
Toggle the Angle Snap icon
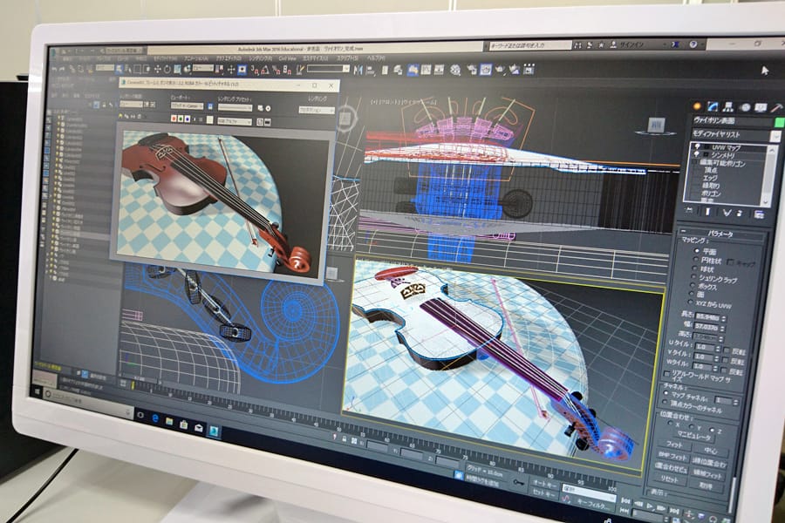click(265, 71)
